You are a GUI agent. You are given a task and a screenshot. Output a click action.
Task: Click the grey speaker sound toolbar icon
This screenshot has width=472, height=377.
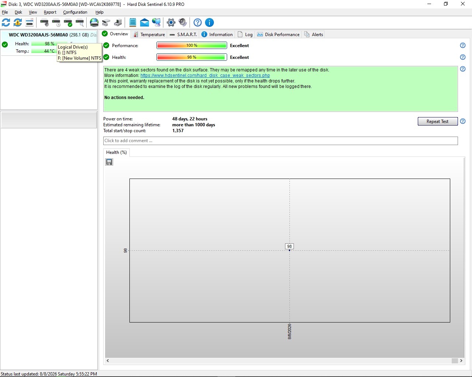click(183, 22)
